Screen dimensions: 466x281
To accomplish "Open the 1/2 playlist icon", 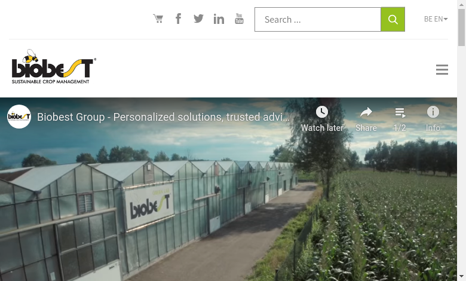I will tap(400, 119).
